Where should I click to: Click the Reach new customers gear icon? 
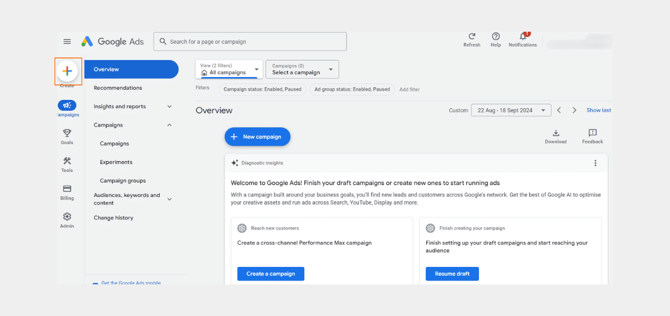pyautogui.click(x=242, y=228)
